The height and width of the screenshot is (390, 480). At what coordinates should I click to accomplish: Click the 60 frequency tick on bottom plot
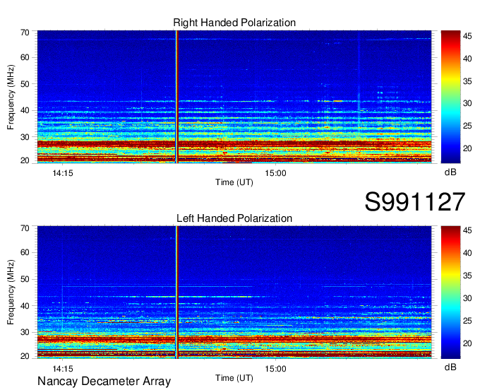click(25, 252)
